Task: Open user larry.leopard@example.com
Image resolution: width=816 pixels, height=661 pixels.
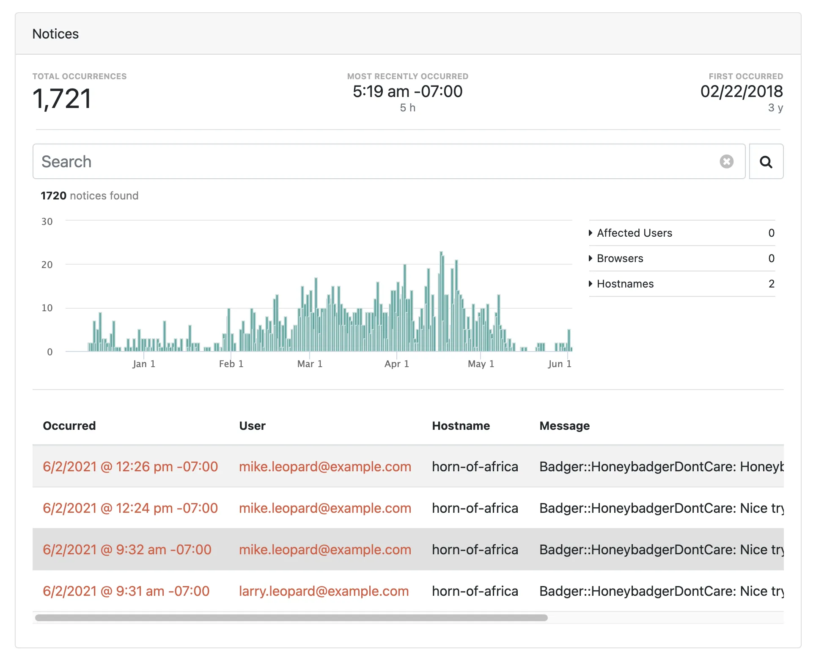Action: click(324, 591)
